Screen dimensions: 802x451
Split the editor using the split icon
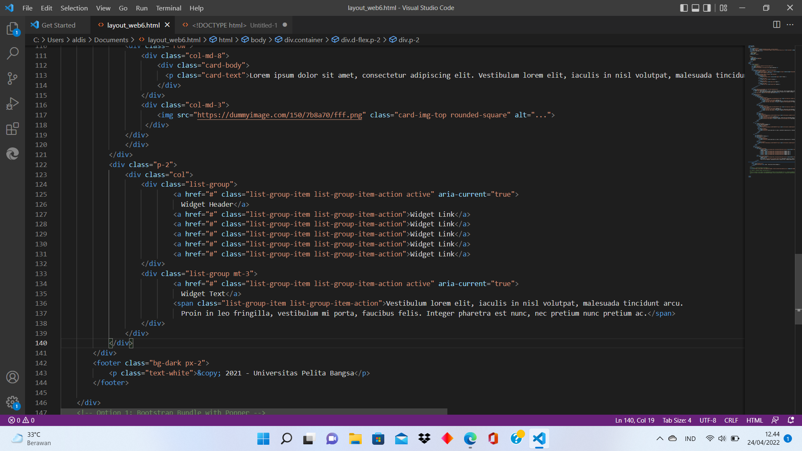[x=777, y=25]
